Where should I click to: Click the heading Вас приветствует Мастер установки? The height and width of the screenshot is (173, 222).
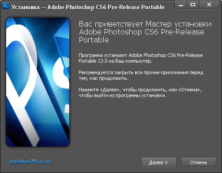pos(145,24)
